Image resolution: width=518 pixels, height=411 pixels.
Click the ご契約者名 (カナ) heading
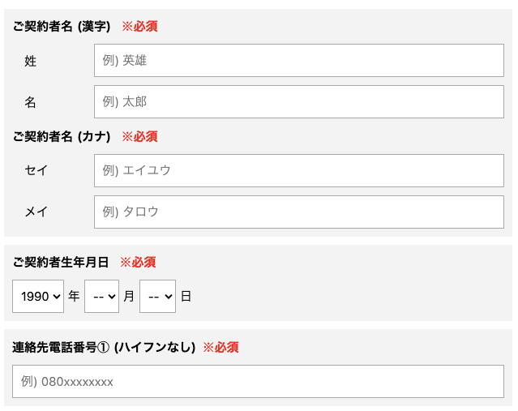[62, 136]
